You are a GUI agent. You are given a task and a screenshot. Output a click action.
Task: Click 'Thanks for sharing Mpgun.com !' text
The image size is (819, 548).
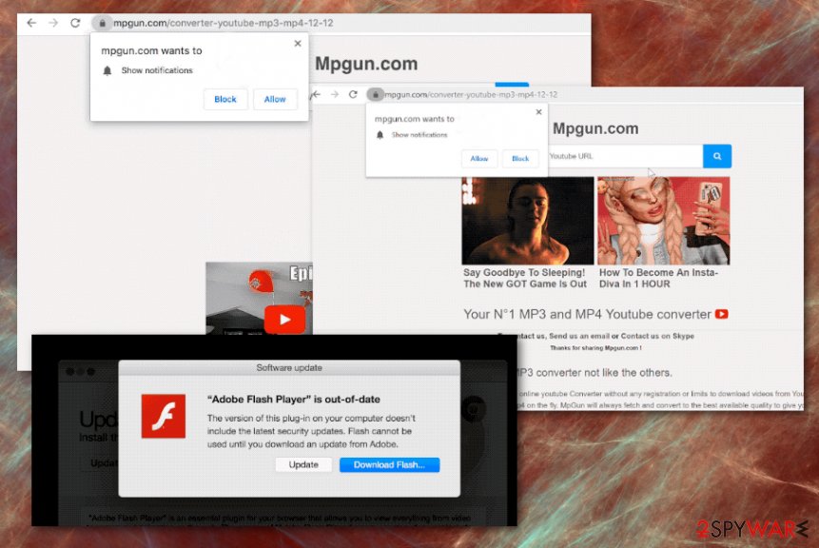point(595,348)
